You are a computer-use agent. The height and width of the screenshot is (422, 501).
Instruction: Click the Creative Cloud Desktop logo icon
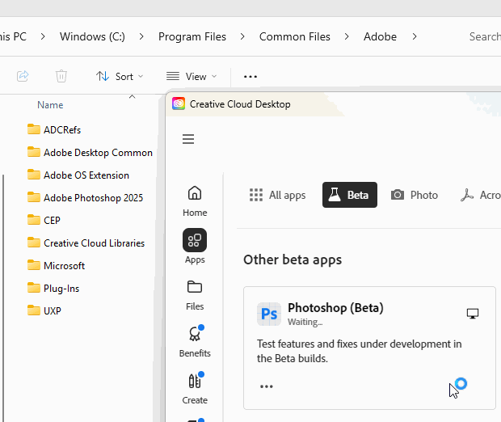click(x=179, y=104)
